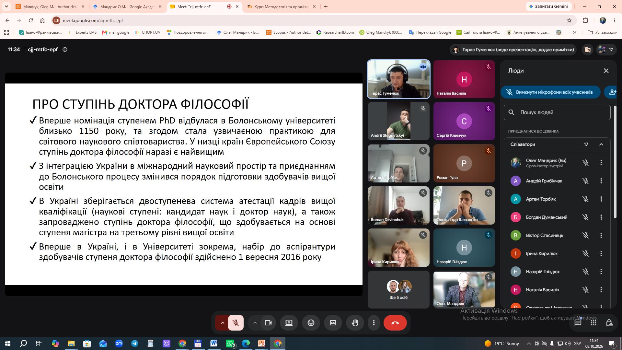Open more options for Богдан Думанський
The height and width of the screenshot is (350, 622).
601,217
